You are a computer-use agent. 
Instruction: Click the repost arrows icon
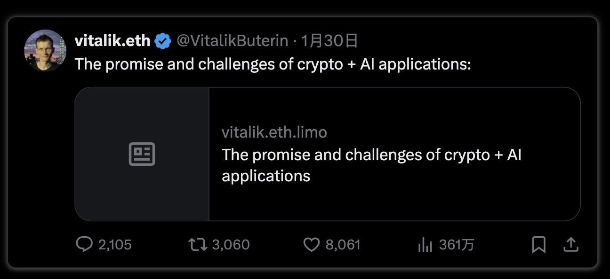click(x=198, y=244)
